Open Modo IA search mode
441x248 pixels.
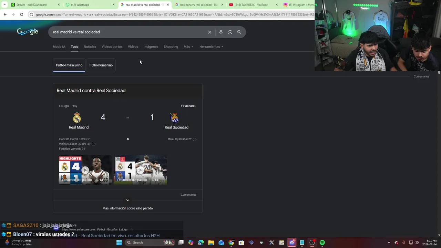coord(59,46)
